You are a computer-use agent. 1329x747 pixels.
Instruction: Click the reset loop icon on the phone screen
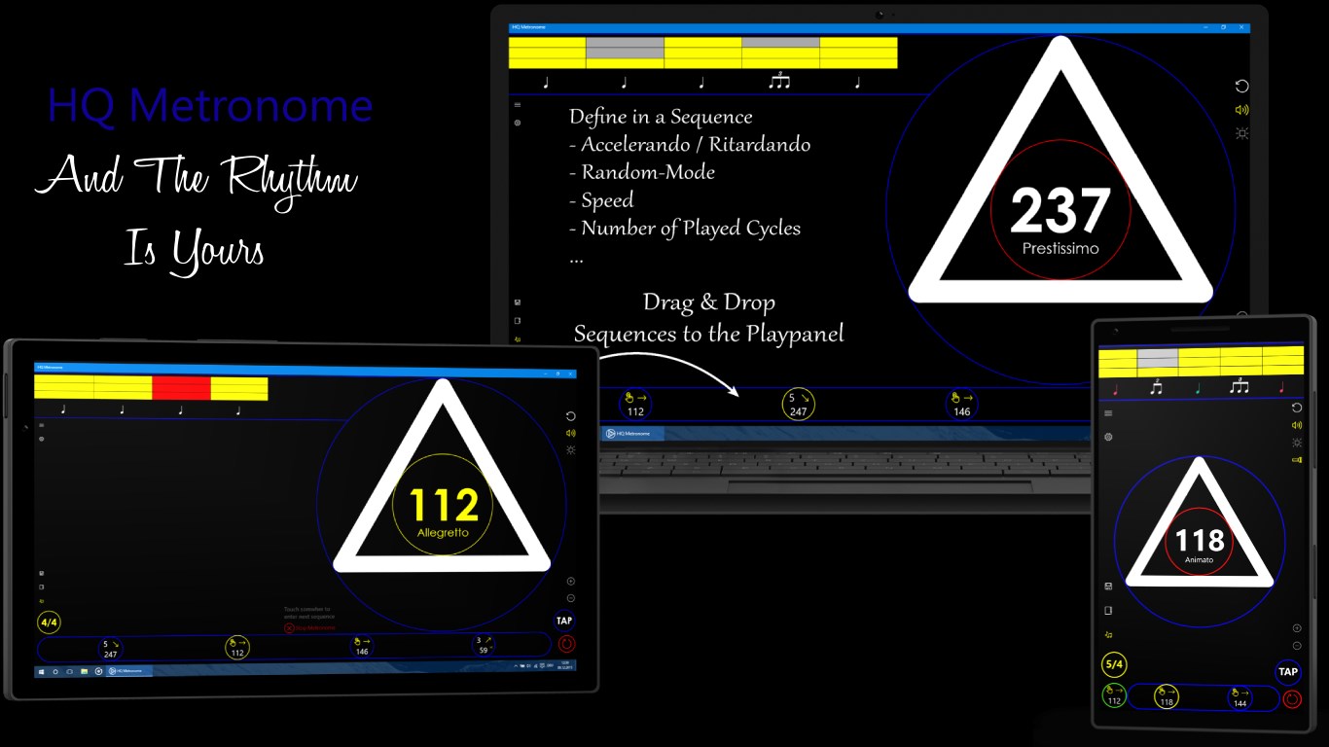click(x=1297, y=409)
